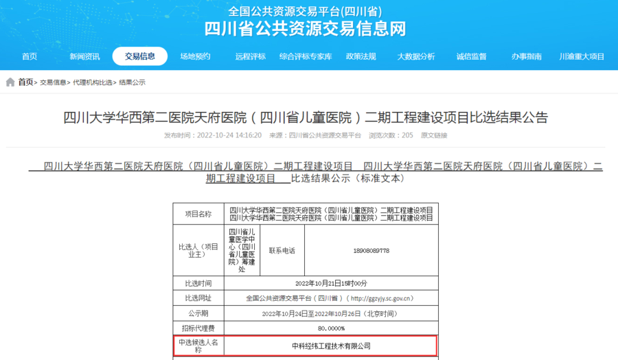The image size is (618, 360).
Task: Click the 项目名称 table label cell
Action: [x=198, y=214]
